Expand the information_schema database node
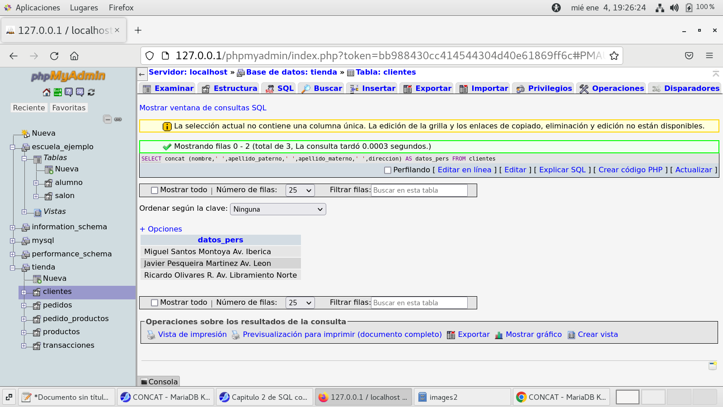 coord(13,227)
